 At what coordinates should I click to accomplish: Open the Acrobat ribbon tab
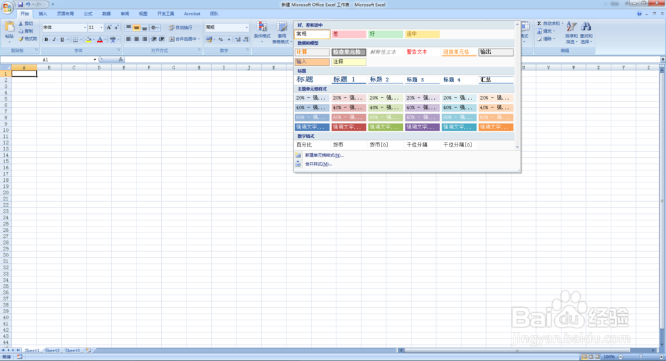click(x=192, y=14)
